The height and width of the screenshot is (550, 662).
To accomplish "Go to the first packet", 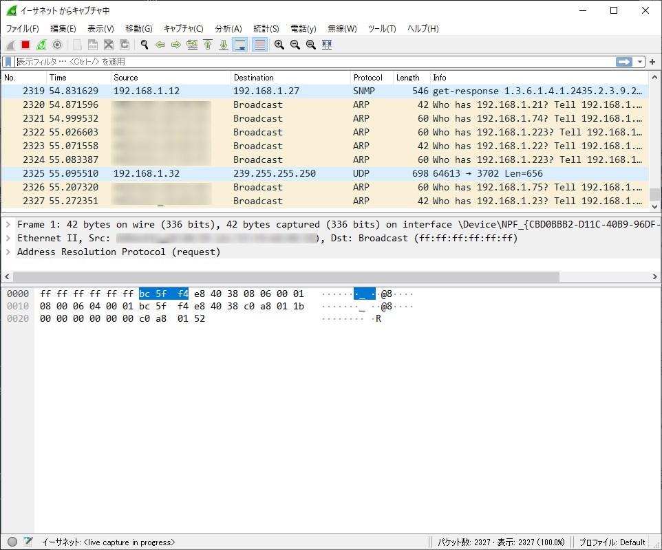I will 208,45.
